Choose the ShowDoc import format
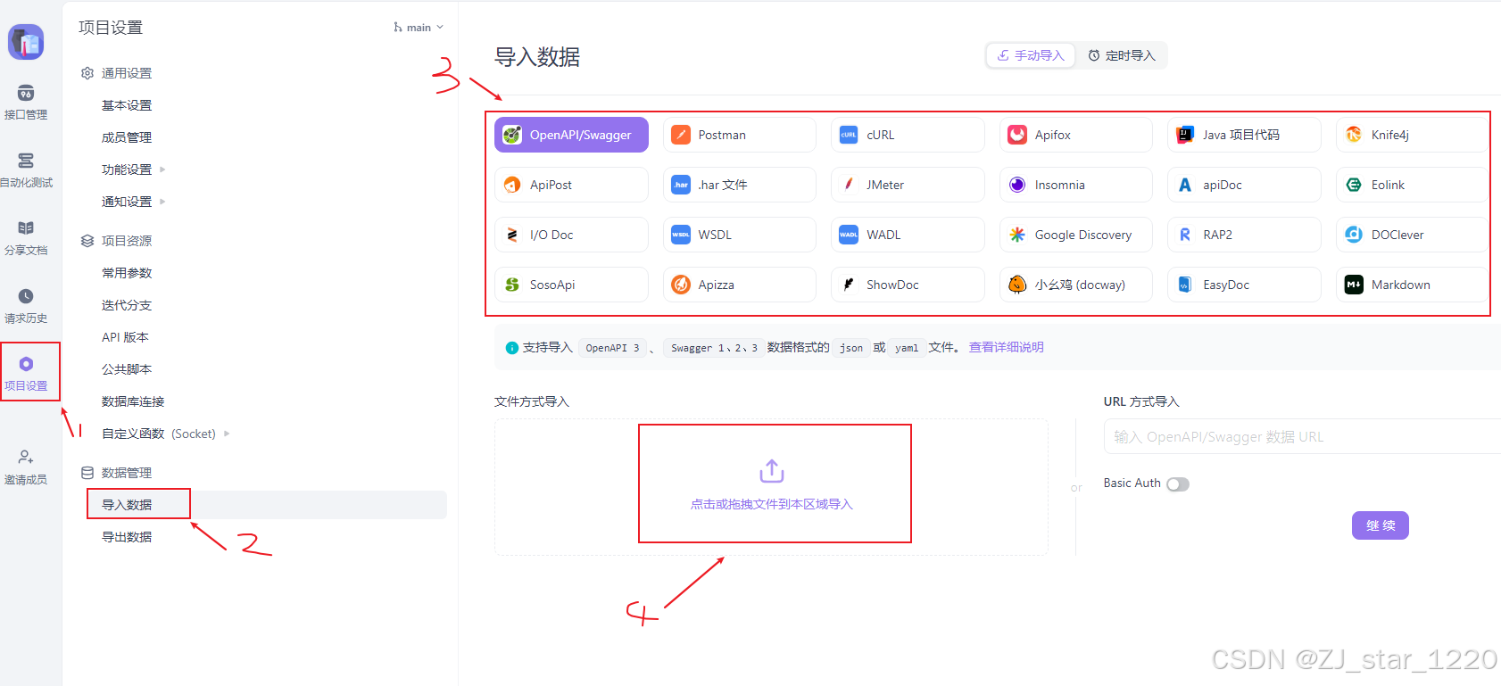 pos(908,285)
